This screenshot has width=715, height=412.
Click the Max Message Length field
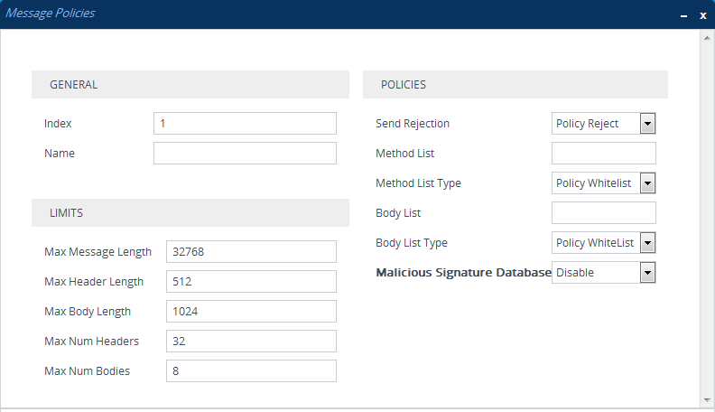tap(251, 251)
